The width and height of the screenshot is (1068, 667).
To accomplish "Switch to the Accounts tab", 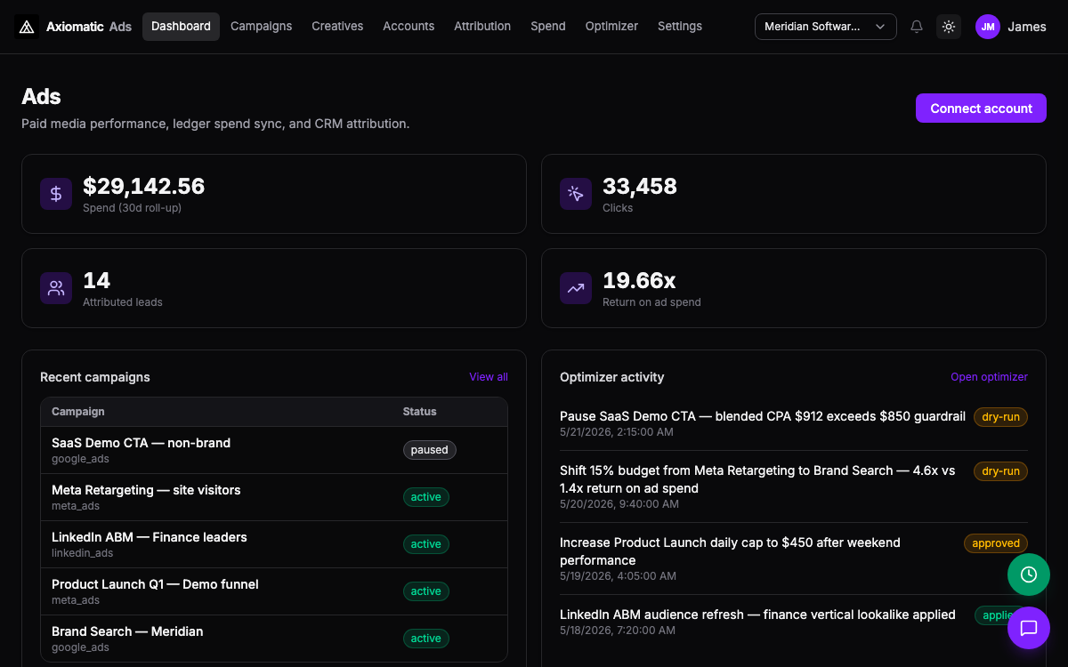I will click(409, 27).
